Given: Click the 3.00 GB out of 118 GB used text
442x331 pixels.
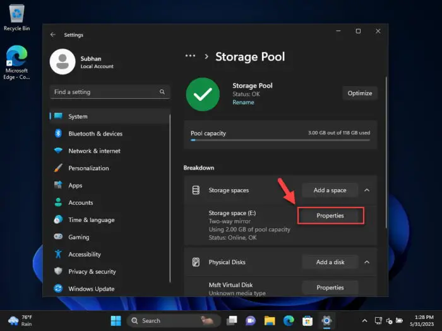Looking at the screenshot, I should [339, 132].
